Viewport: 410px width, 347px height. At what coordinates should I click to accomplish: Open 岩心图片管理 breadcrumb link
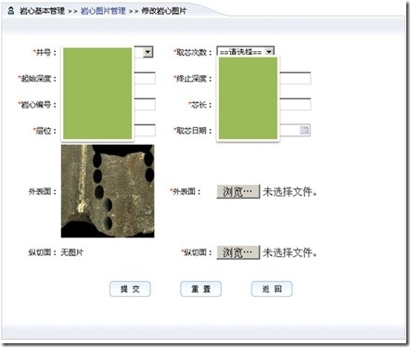[103, 11]
